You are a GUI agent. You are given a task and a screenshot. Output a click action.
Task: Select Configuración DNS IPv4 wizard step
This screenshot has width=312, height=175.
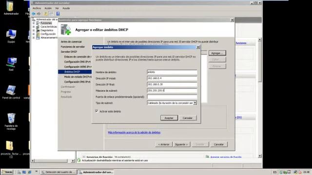point(77,62)
